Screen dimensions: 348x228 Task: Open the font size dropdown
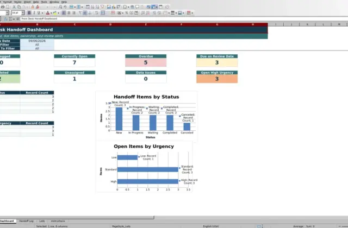click(x=23, y=13)
